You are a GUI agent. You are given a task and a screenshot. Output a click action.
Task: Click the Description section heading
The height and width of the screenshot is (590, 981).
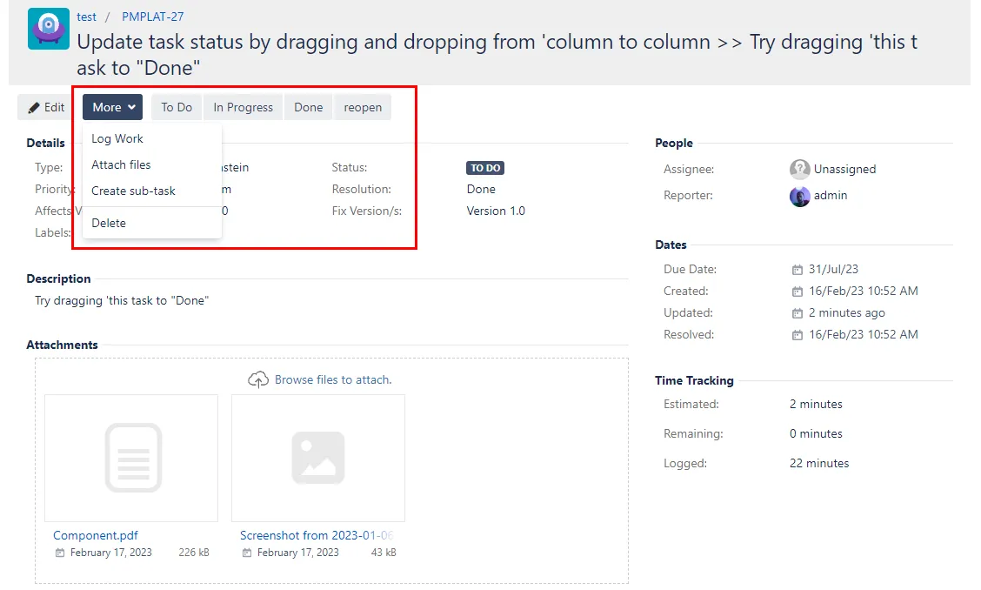58,278
